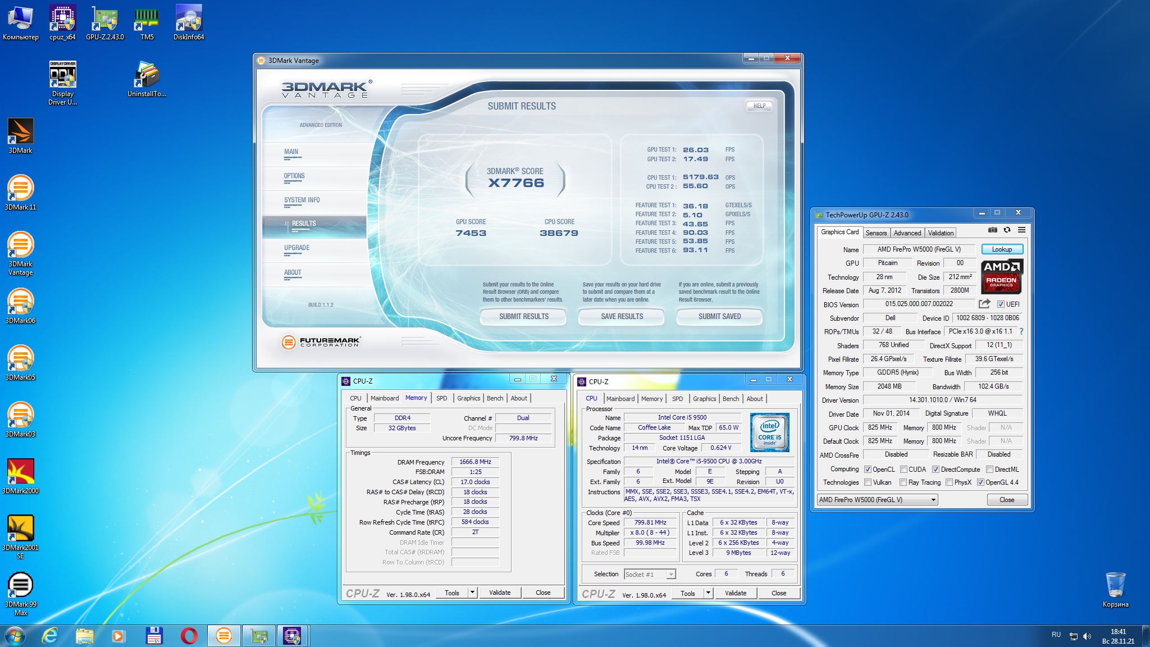The height and width of the screenshot is (647, 1150).
Task: Switch to the Validation tab in GPU-Z
Action: (941, 233)
